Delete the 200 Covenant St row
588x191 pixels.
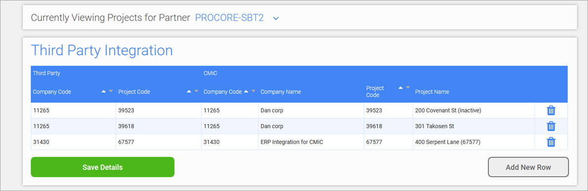[551, 111]
